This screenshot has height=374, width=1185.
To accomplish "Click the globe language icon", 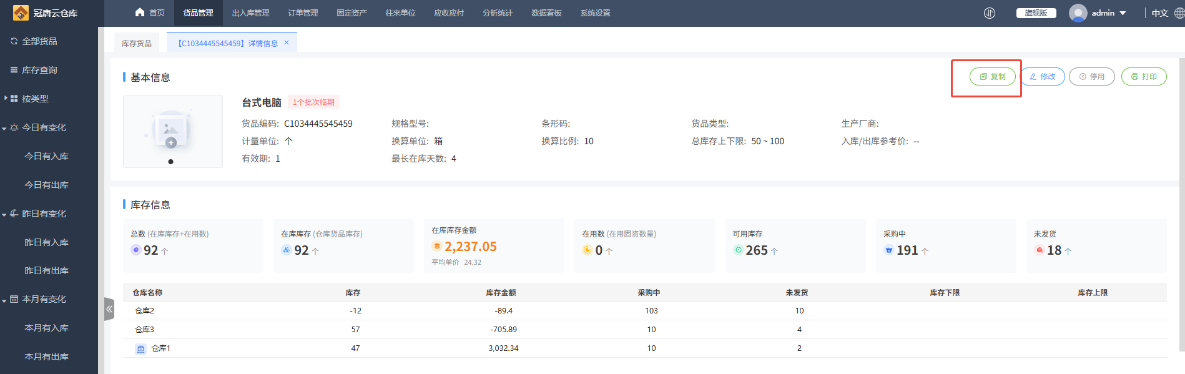I will [x=1179, y=13].
